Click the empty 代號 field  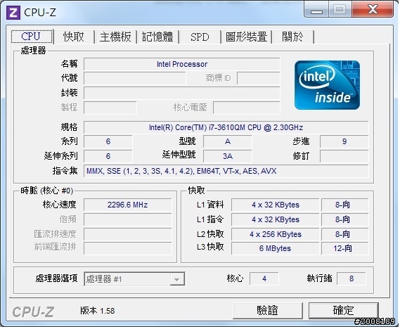point(135,78)
